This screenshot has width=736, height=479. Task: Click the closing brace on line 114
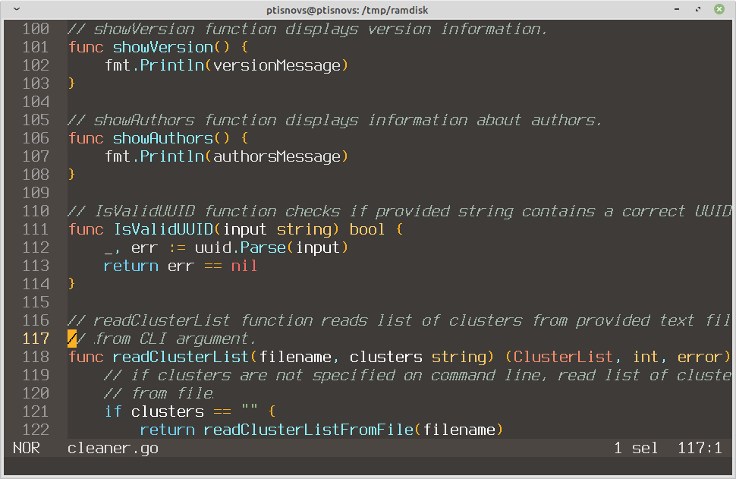pyautogui.click(x=71, y=284)
